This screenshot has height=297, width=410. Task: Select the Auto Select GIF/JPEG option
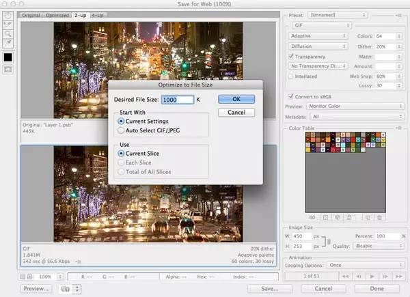pos(121,129)
